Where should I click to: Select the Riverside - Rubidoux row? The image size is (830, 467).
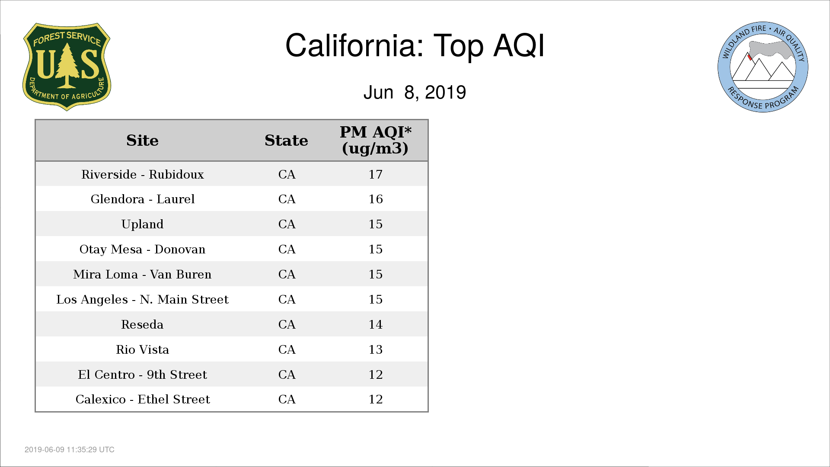232,174
